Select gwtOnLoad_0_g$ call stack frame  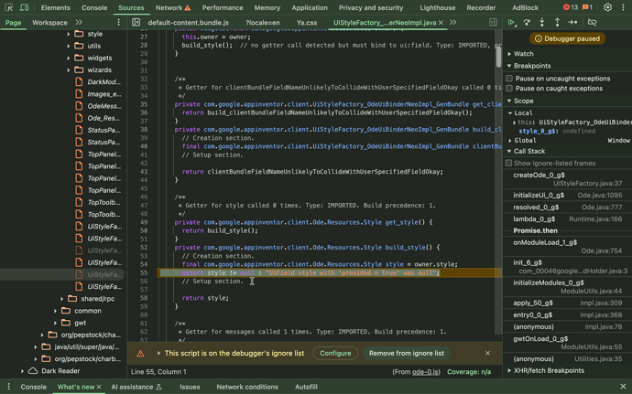click(x=568, y=343)
